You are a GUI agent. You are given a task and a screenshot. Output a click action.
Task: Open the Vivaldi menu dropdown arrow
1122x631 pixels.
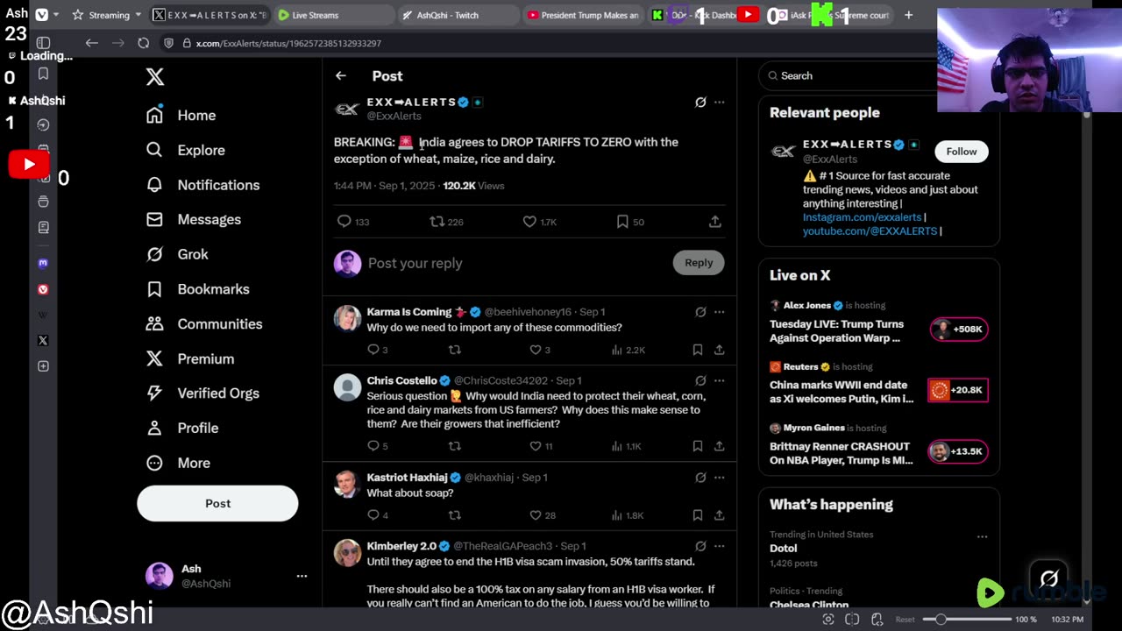pos(56,15)
